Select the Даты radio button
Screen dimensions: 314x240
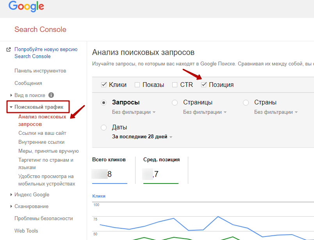coord(104,128)
